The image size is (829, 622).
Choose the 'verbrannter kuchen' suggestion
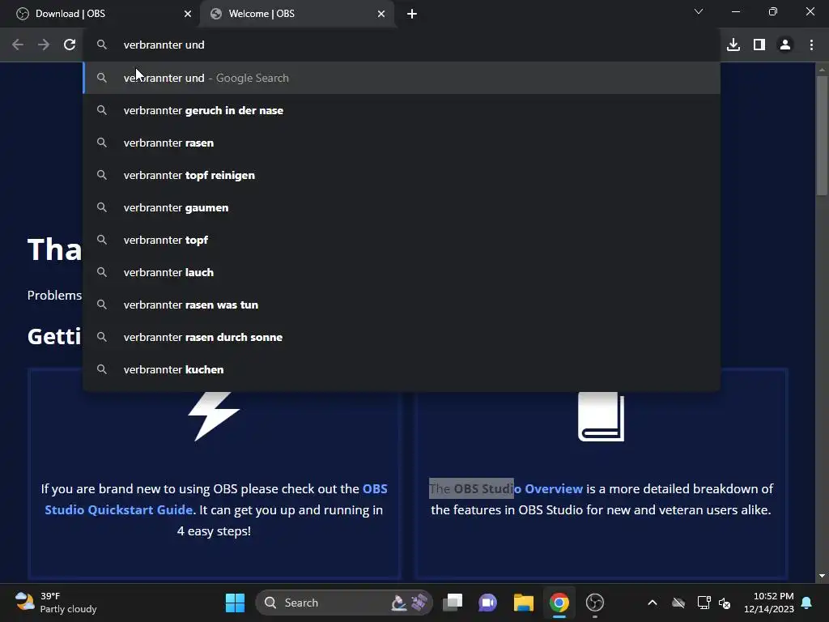pos(402,369)
